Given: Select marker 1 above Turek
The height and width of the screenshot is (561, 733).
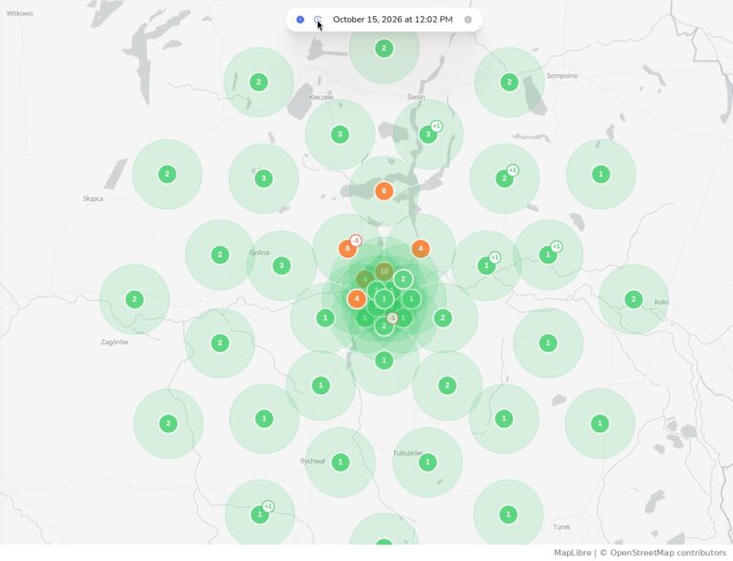Looking at the screenshot, I should pos(508,514).
